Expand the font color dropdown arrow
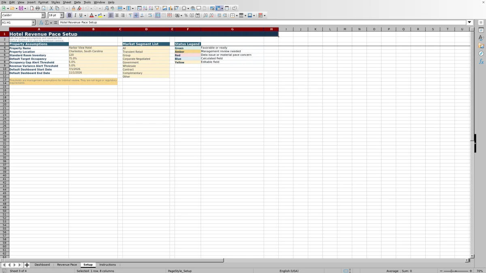 tap(96, 15)
